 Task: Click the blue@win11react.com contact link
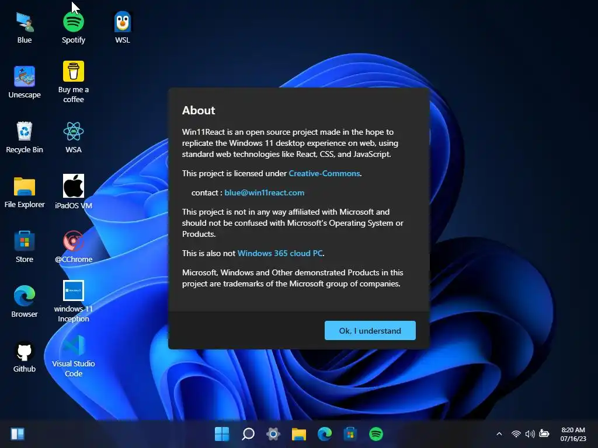click(x=265, y=192)
